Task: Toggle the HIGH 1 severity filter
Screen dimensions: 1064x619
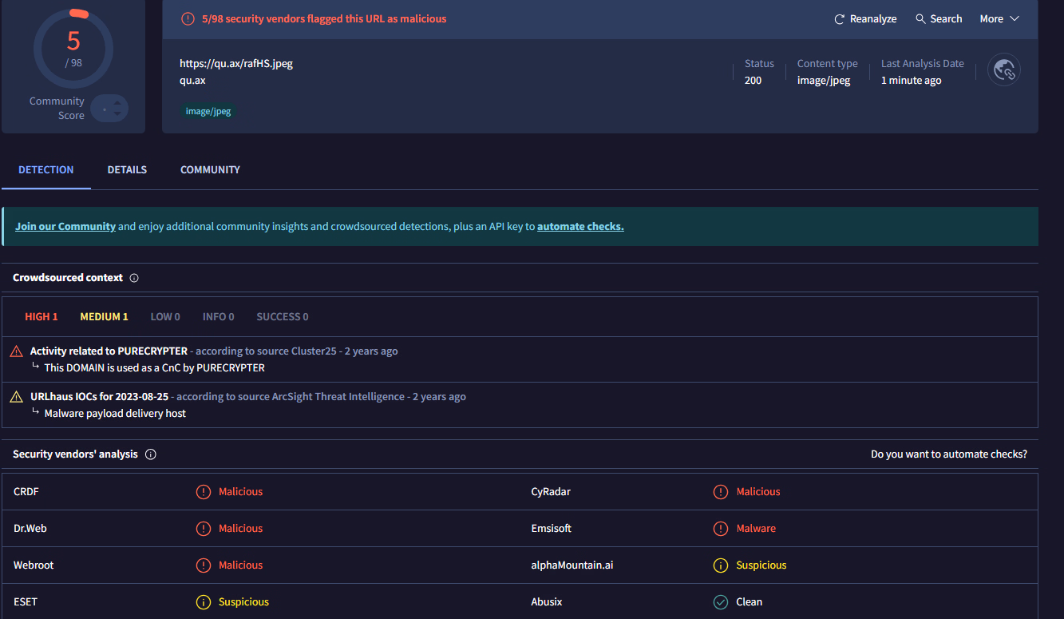Action: point(42,317)
